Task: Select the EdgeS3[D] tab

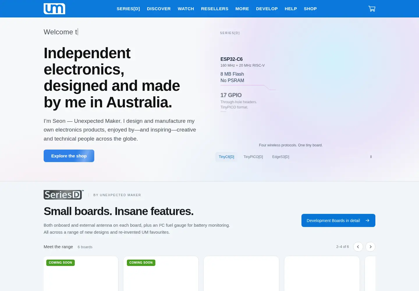Action: pos(281,157)
